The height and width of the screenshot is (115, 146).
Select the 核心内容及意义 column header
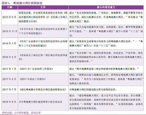pyautogui.click(x=106, y=7)
